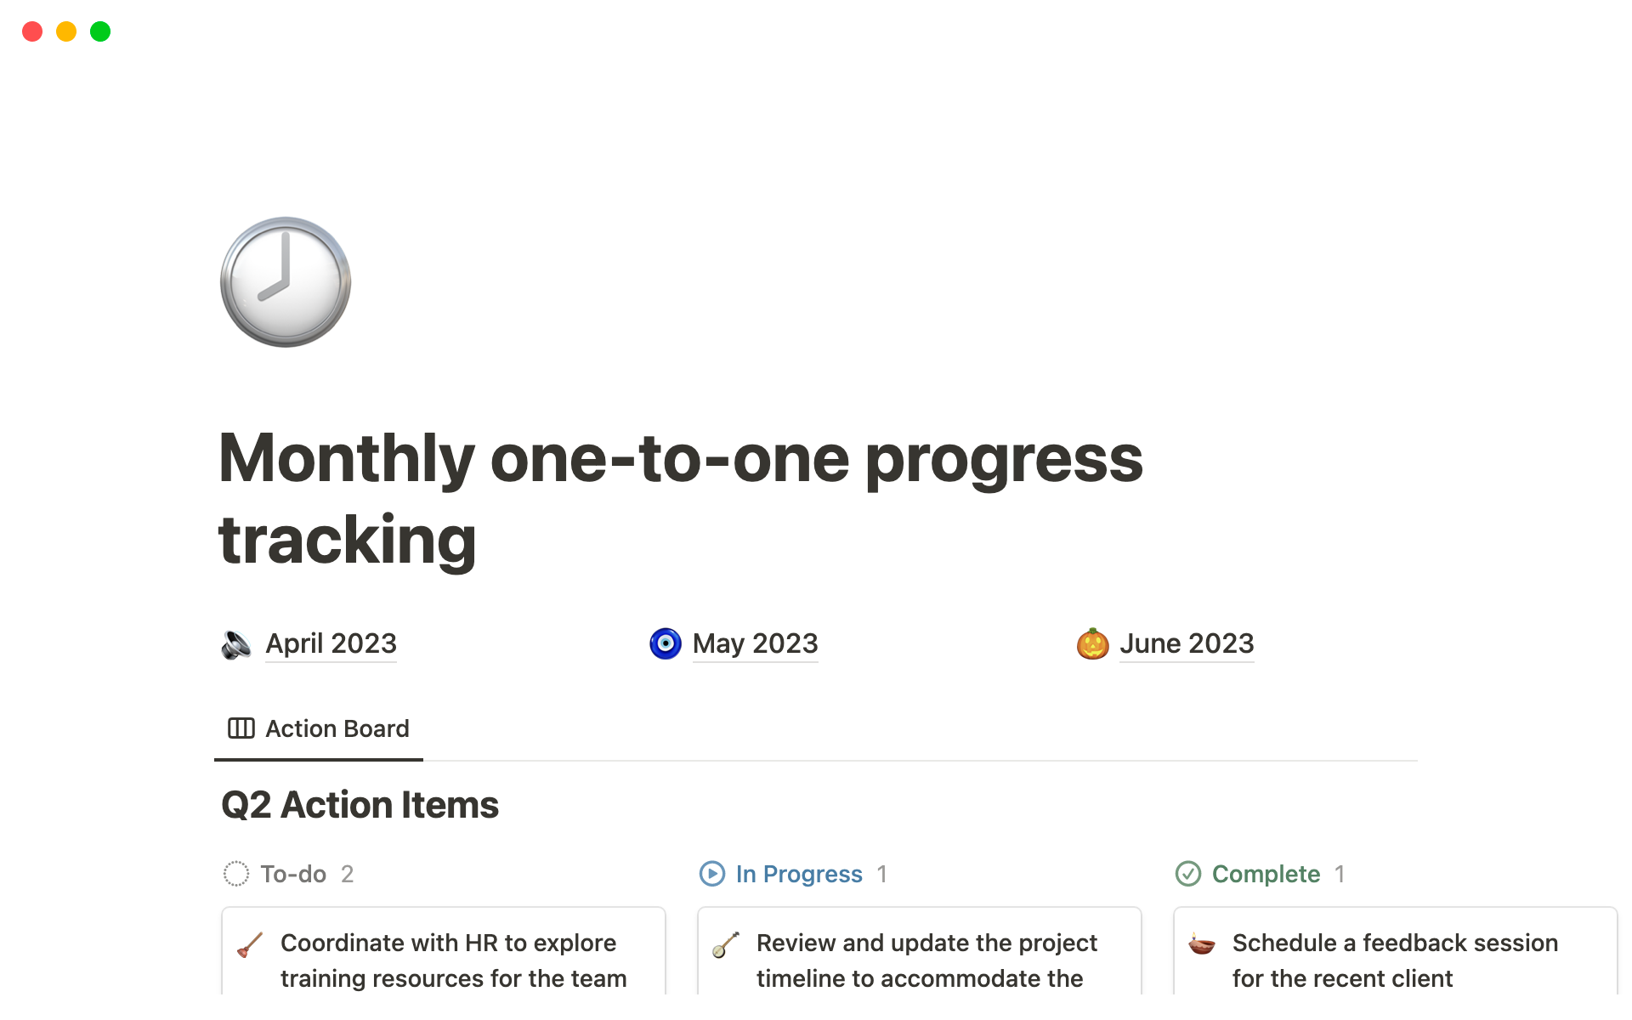Viewport: 1632px width, 1020px height.
Task: Click the pumpkin icon beside June 2023
Action: click(1092, 643)
